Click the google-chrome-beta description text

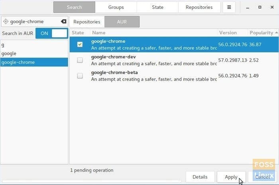tap(154, 79)
